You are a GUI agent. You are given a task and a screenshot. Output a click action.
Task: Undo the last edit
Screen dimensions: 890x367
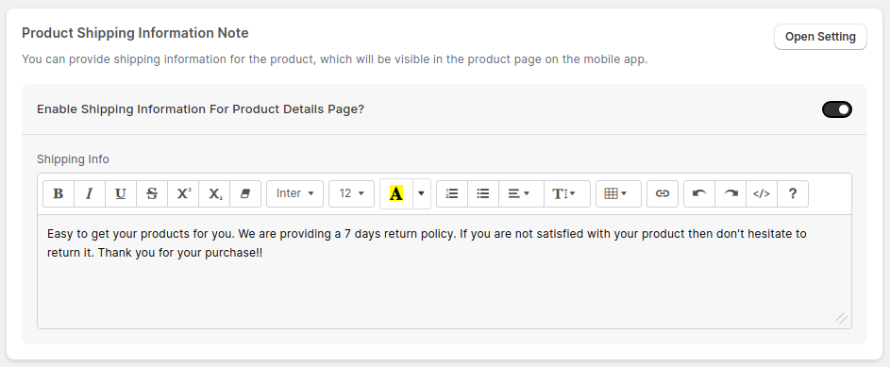(699, 193)
